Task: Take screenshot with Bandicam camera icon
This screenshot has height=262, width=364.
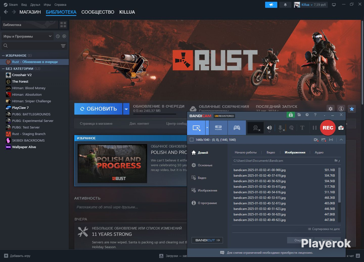Action: tap(341, 128)
